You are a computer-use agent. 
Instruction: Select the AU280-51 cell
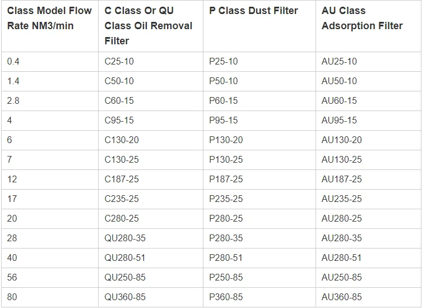[x=369, y=259]
